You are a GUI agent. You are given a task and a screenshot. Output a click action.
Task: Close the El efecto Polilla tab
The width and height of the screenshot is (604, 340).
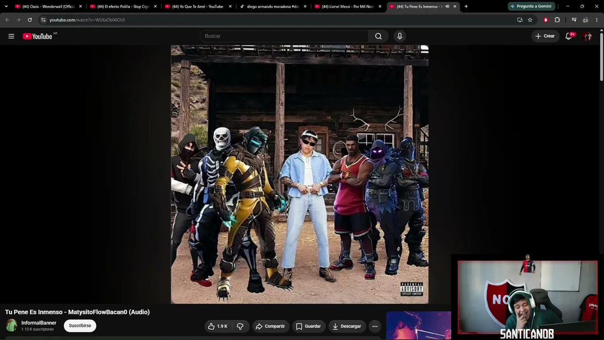(155, 7)
